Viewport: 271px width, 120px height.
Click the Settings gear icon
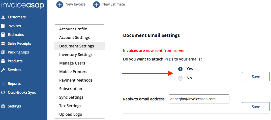pos(3,106)
